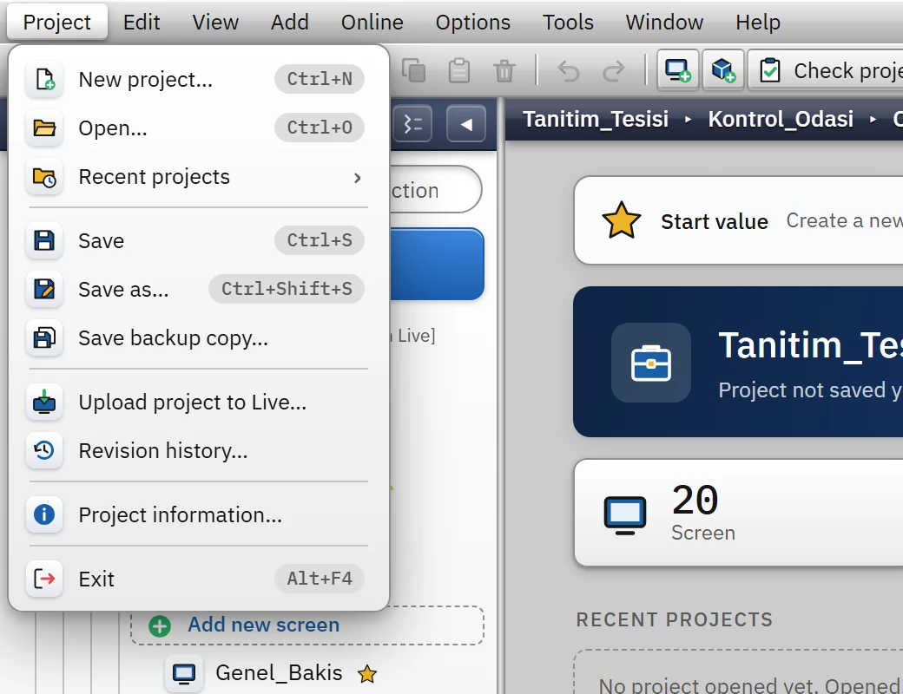Click the Add new screen button

tap(307, 625)
